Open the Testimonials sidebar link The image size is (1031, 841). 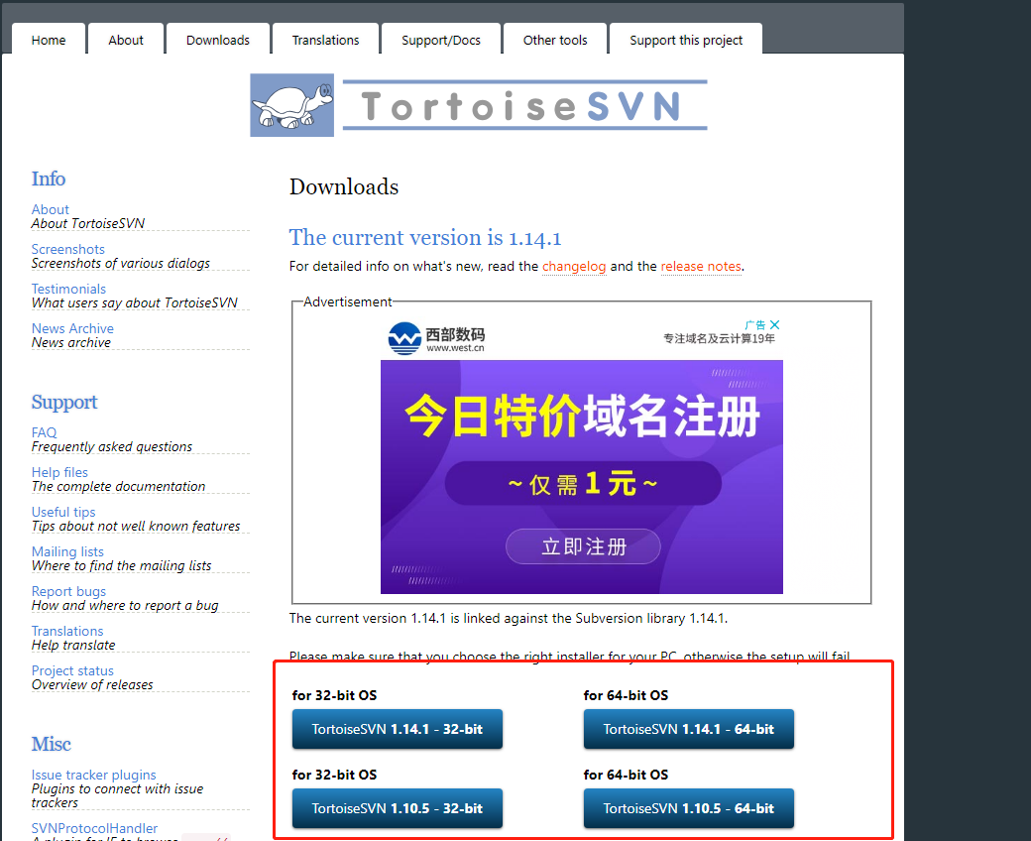point(68,289)
